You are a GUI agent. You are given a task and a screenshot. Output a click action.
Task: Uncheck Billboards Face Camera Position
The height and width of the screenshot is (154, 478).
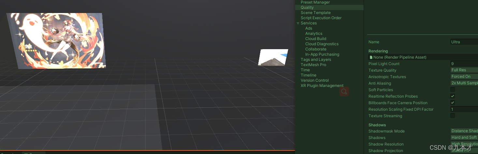pyautogui.click(x=453, y=103)
